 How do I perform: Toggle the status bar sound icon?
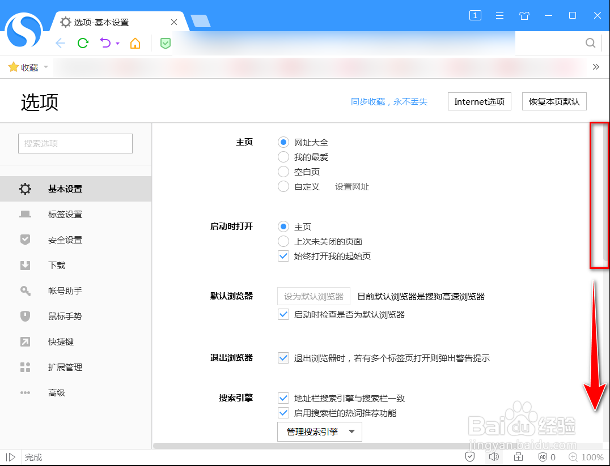click(494, 457)
